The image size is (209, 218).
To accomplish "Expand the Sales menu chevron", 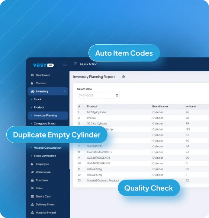I will pos(65,188).
